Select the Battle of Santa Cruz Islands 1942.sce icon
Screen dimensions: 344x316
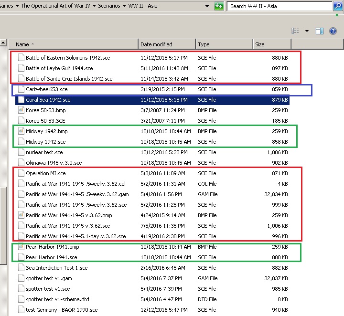click(x=21, y=79)
